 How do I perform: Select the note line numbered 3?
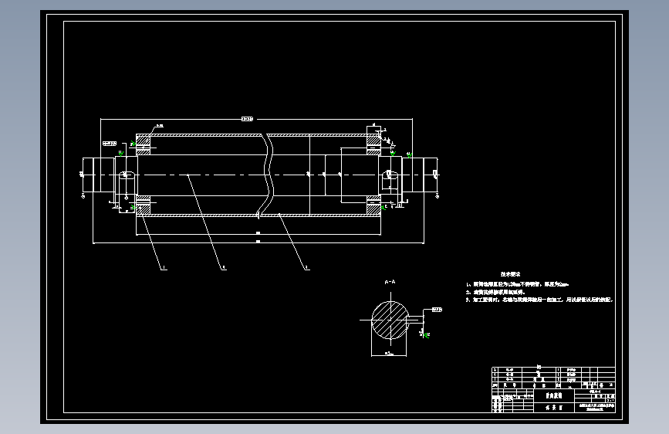click(x=539, y=300)
